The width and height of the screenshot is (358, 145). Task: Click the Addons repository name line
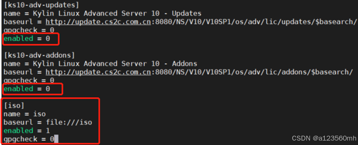pos(100,64)
